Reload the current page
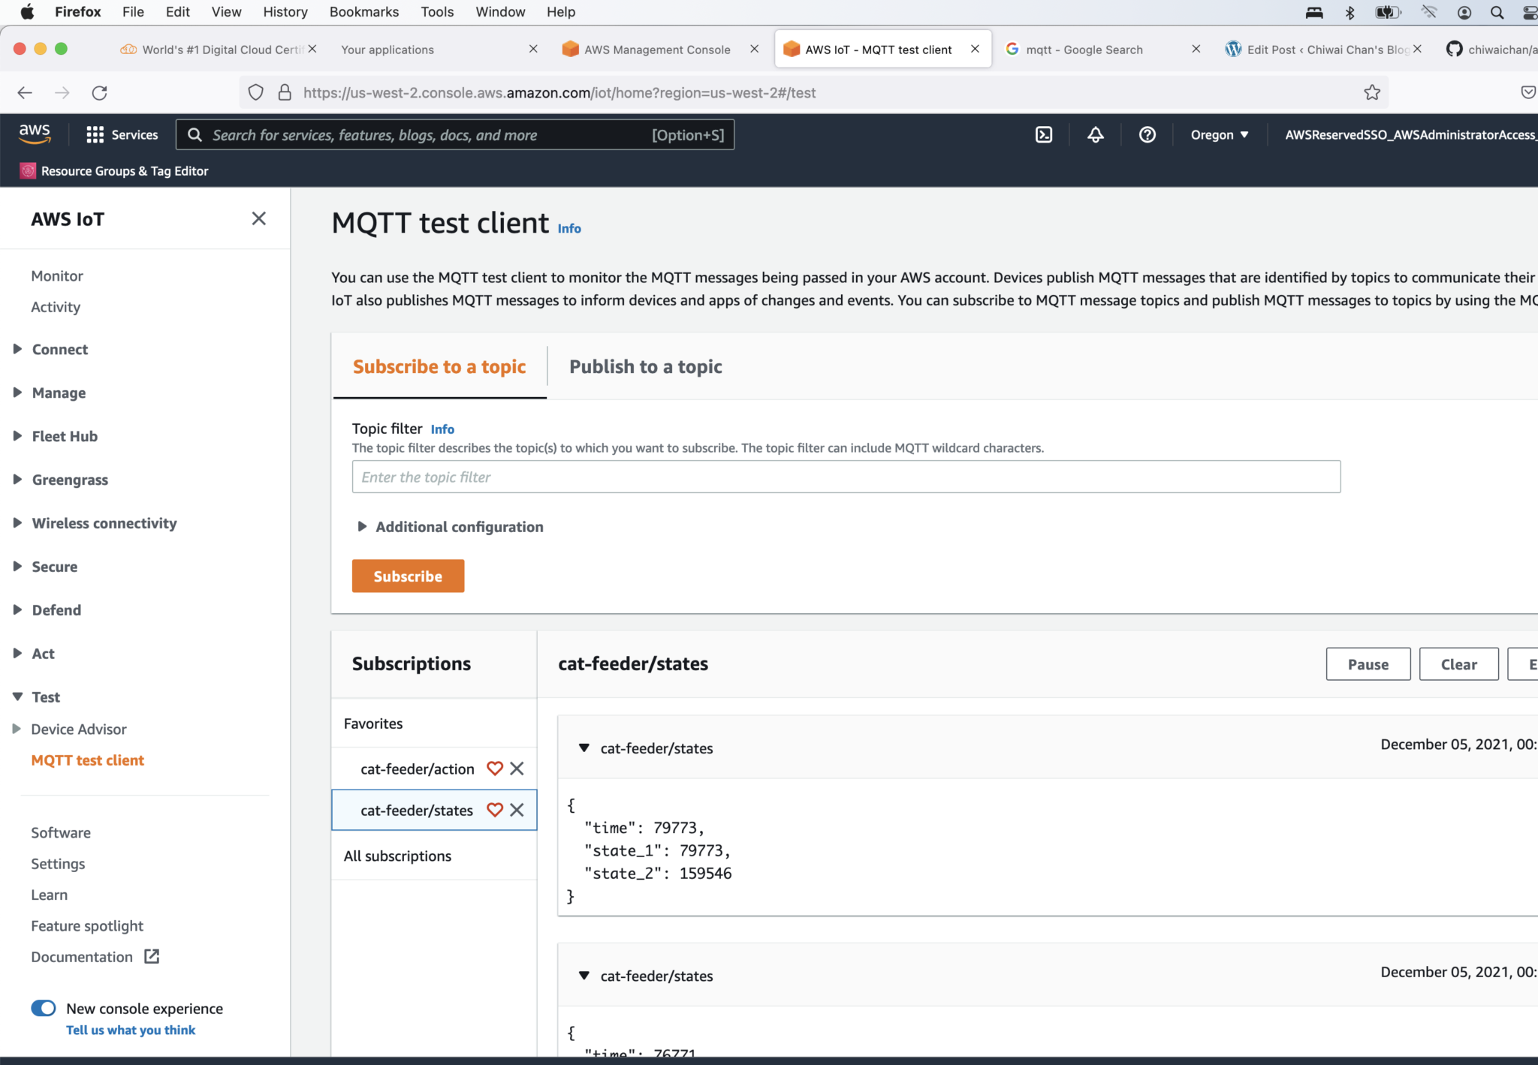 (x=99, y=93)
